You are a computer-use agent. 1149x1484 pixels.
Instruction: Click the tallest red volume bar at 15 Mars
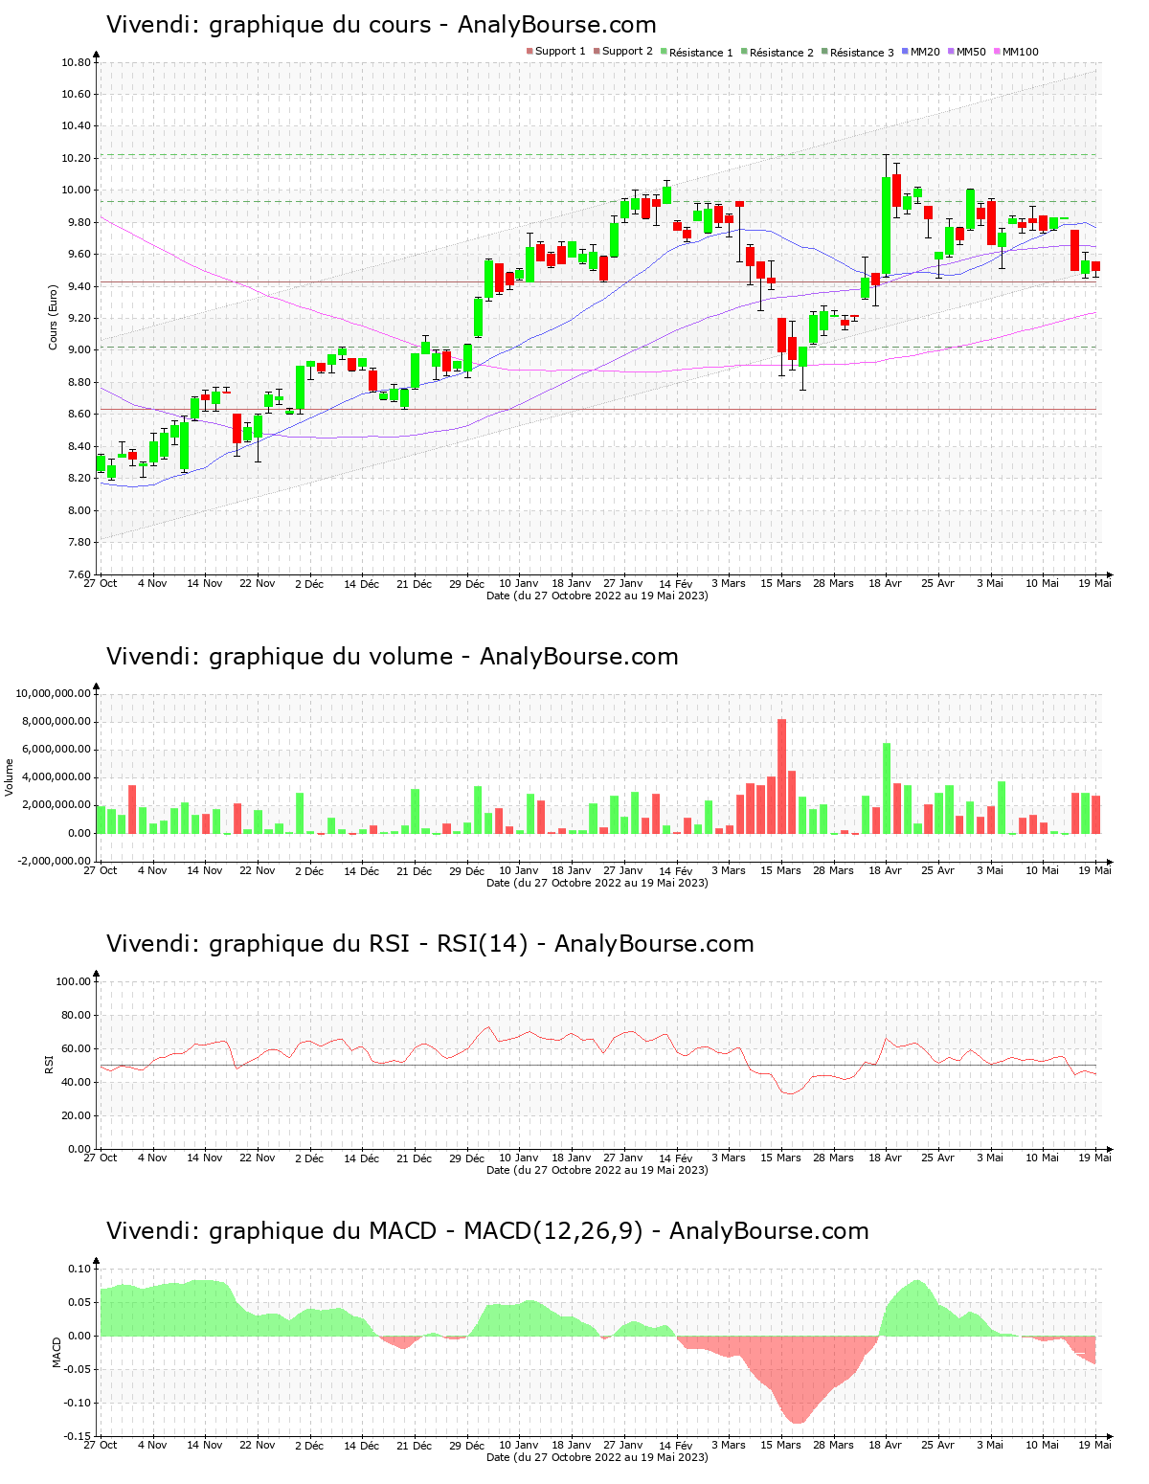pyautogui.click(x=781, y=776)
